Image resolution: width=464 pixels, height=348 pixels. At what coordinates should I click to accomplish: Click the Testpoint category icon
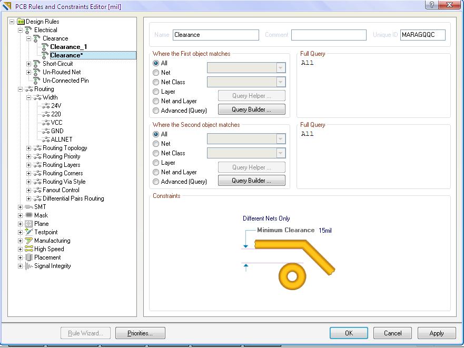point(29,232)
